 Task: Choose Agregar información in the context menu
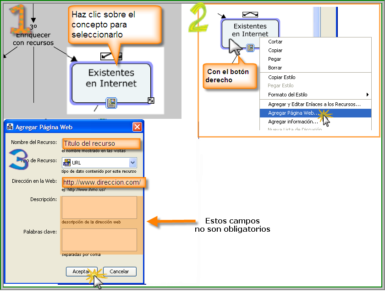click(x=292, y=122)
